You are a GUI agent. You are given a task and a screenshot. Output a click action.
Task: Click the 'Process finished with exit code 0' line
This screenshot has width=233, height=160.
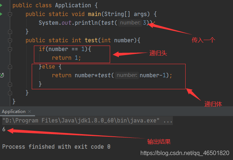pyautogui.click(x=56, y=147)
